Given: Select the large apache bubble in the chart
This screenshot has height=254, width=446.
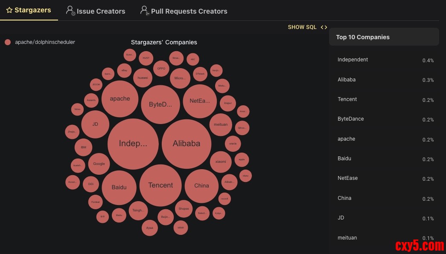Looking at the screenshot, I should [x=120, y=98].
